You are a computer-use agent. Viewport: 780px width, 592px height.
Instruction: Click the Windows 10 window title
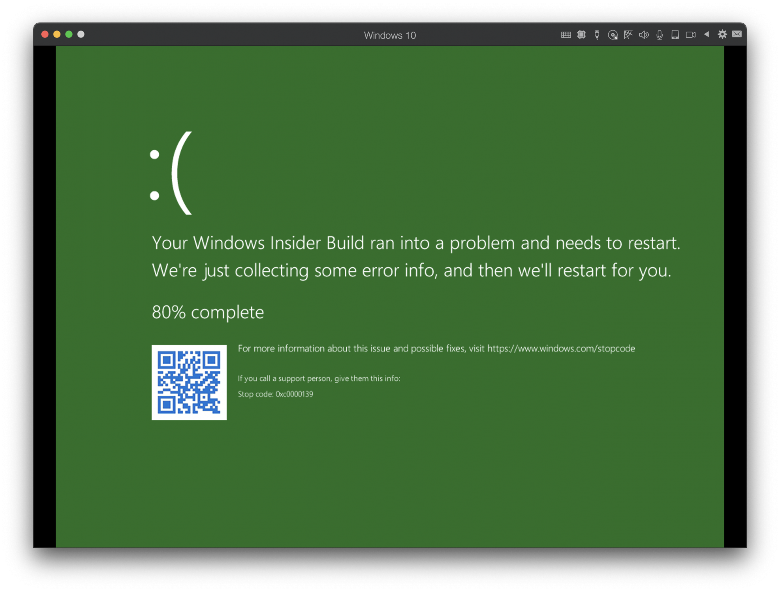tap(390, 35)
